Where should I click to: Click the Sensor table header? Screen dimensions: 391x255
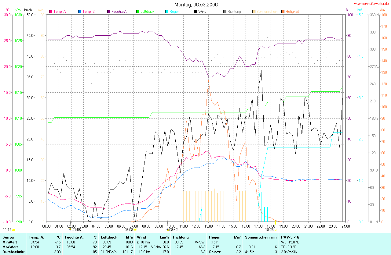[8, 237]
